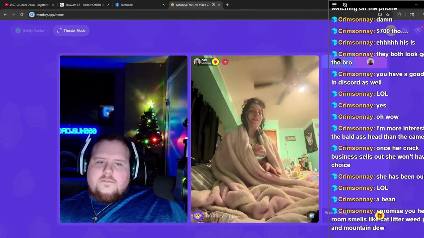Click your own webcam preview
Screen dimensions: 424x238
click(x=124, y=139)
